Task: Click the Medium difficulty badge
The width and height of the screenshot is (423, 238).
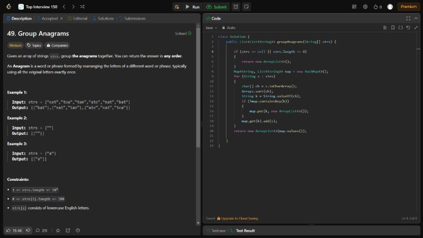Action: (15, 45)
